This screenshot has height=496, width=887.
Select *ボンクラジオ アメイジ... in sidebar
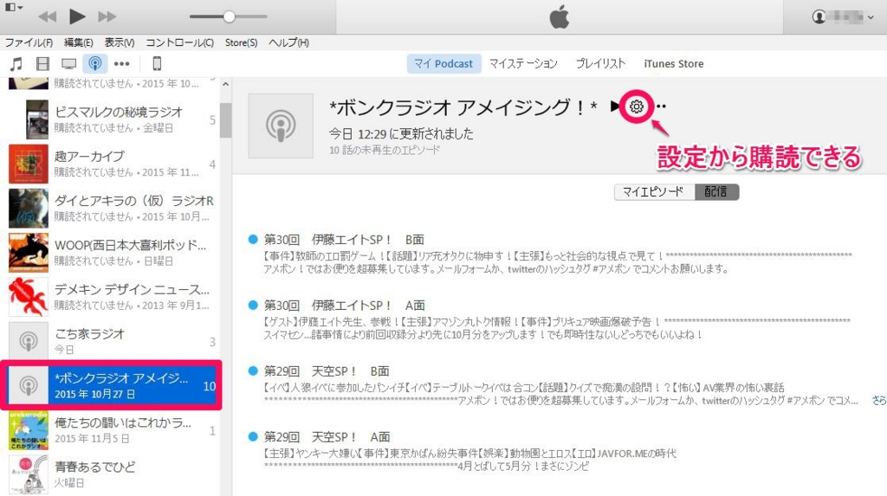tap(110, 385)
